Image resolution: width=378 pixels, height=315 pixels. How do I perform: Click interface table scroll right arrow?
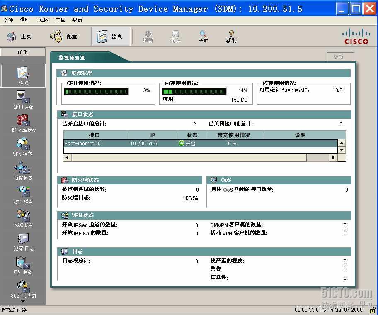tap(333, 157)
